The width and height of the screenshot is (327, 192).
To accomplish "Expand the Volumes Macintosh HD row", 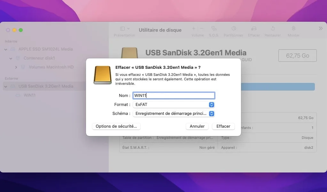I will pyautogui.click(x=16, y=67).
